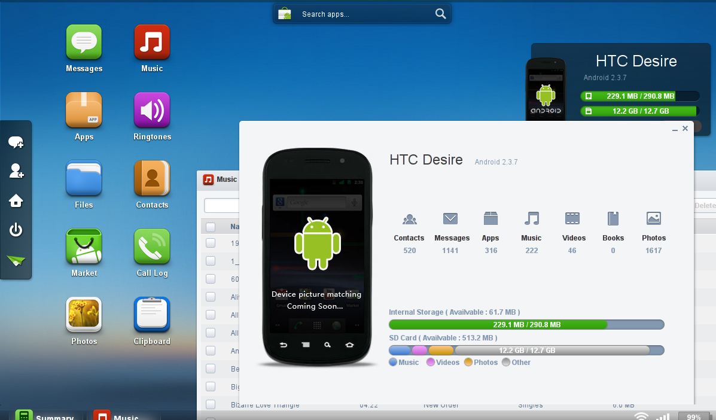
Task: Open the Ringtones speaker icon
Action: point(152,110)
